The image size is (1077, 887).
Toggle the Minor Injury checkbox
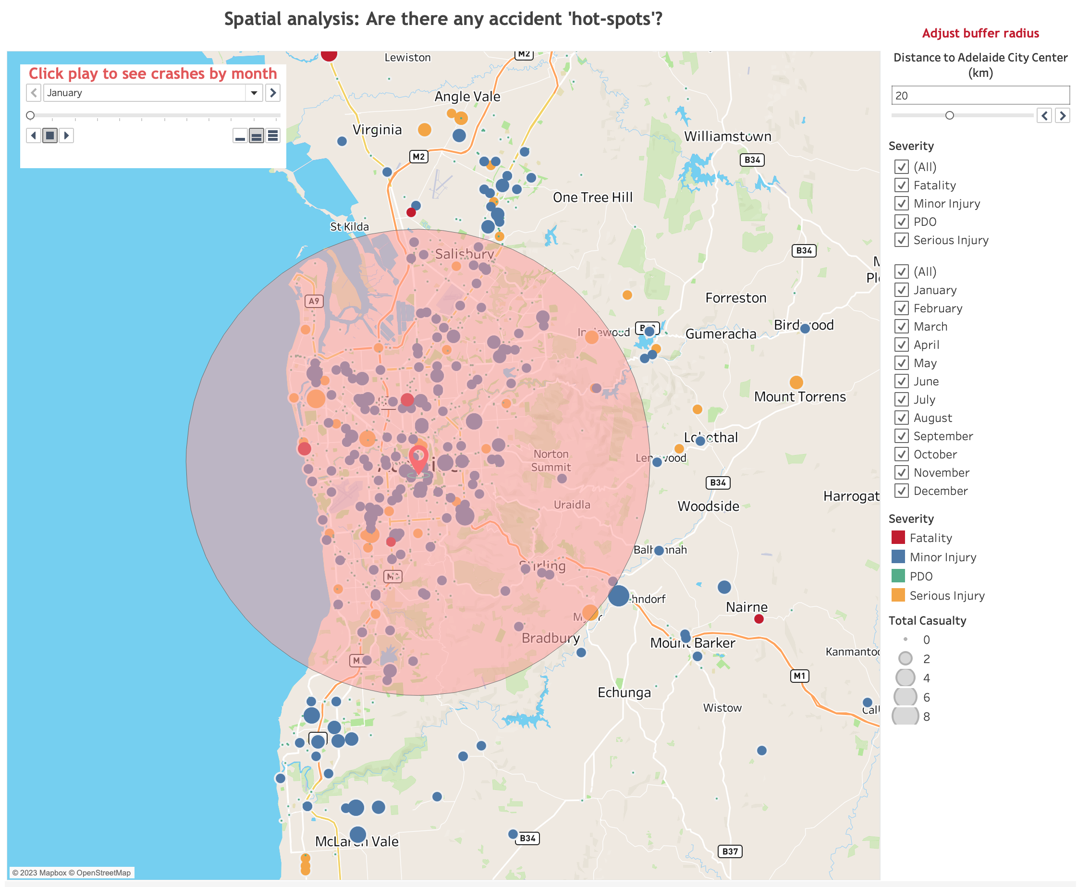pyautogui.click(x=901, y=203)
